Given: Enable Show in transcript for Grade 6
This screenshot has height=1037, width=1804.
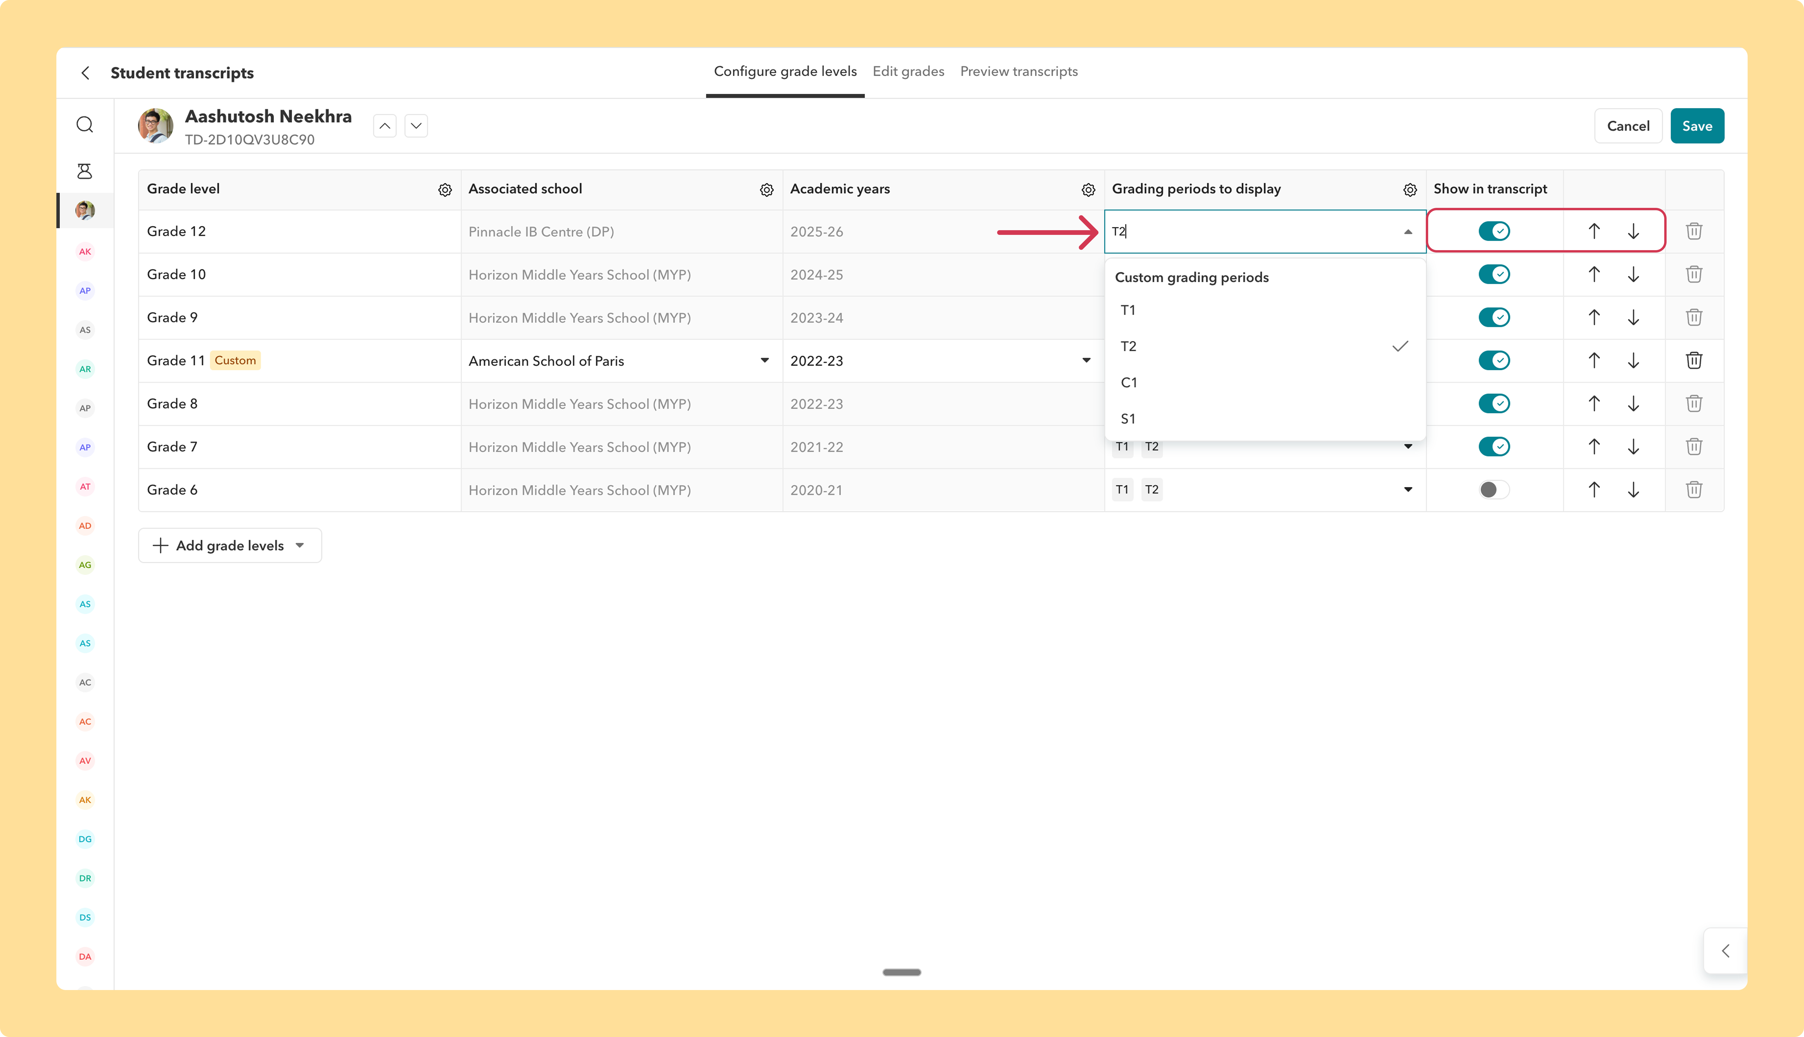Looking at the screenshot, I should click(1494, 489).
